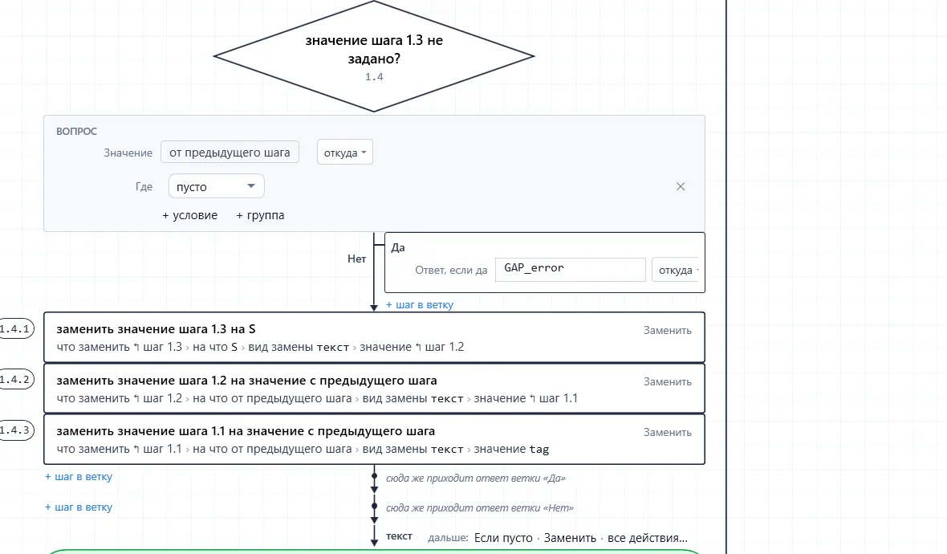Image resolution: width=947 pixels, height=554 pixels.
Task: Click the '1.4' number inside the diamond
Action: (374, 77)
